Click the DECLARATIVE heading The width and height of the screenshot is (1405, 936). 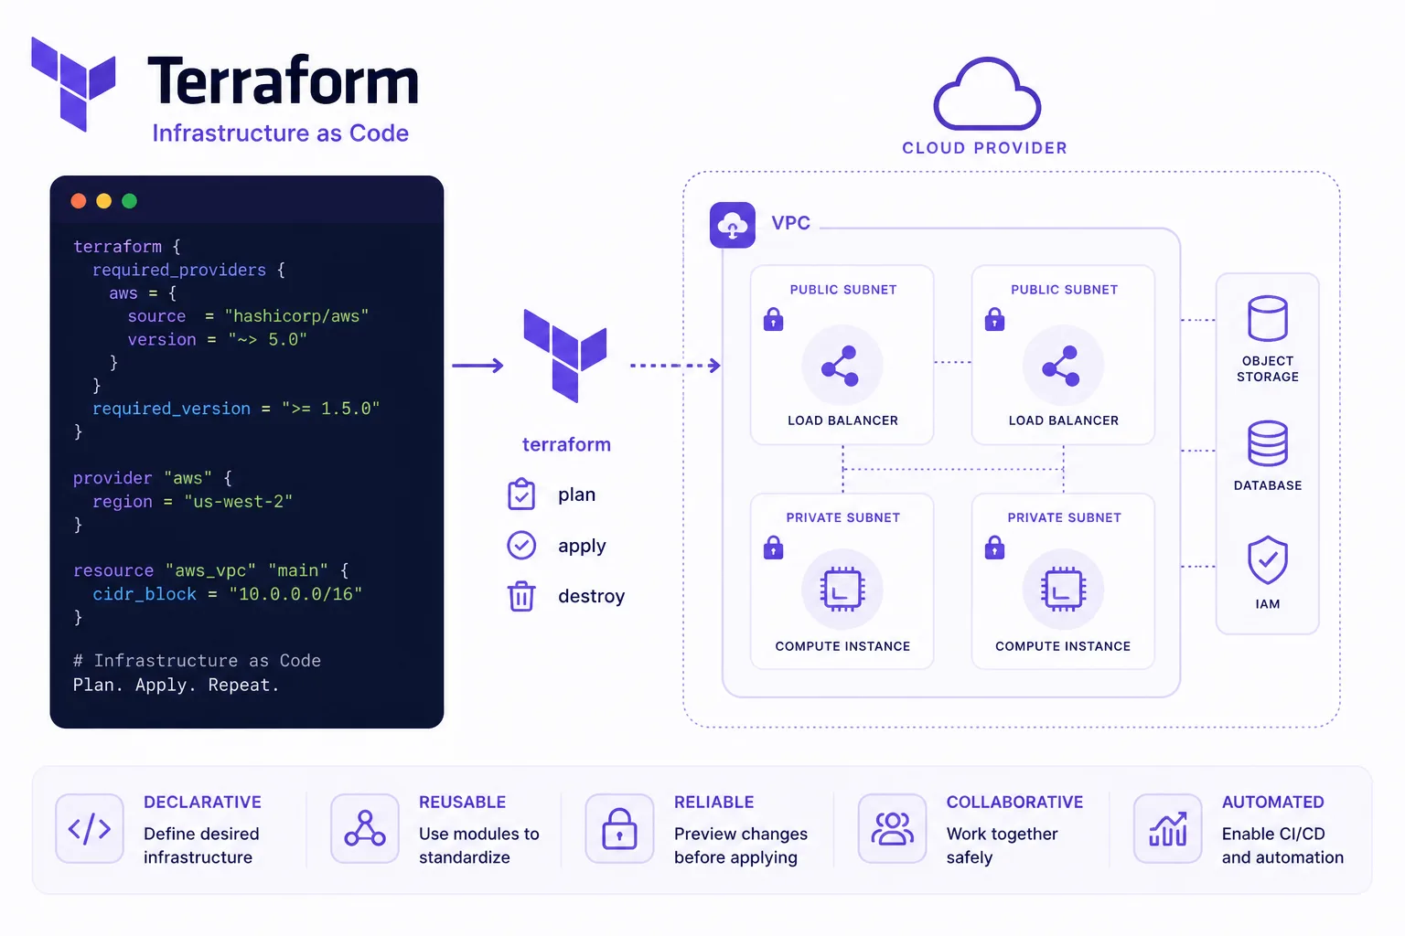click(203, 802)
